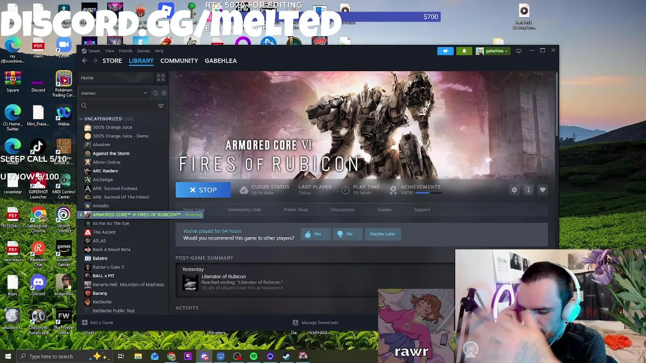Add Armored Core VI to favorites heart
The width and height of the screenshot is (646, 363).
543,190
